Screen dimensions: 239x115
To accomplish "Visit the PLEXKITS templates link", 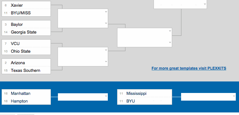I will point(189,68).
